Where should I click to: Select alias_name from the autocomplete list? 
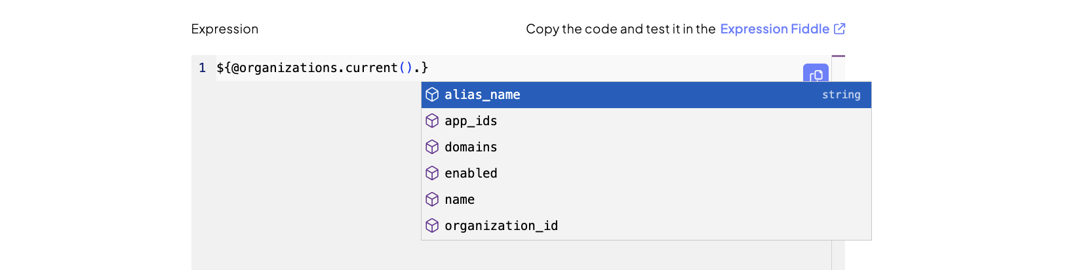point(483,95)
